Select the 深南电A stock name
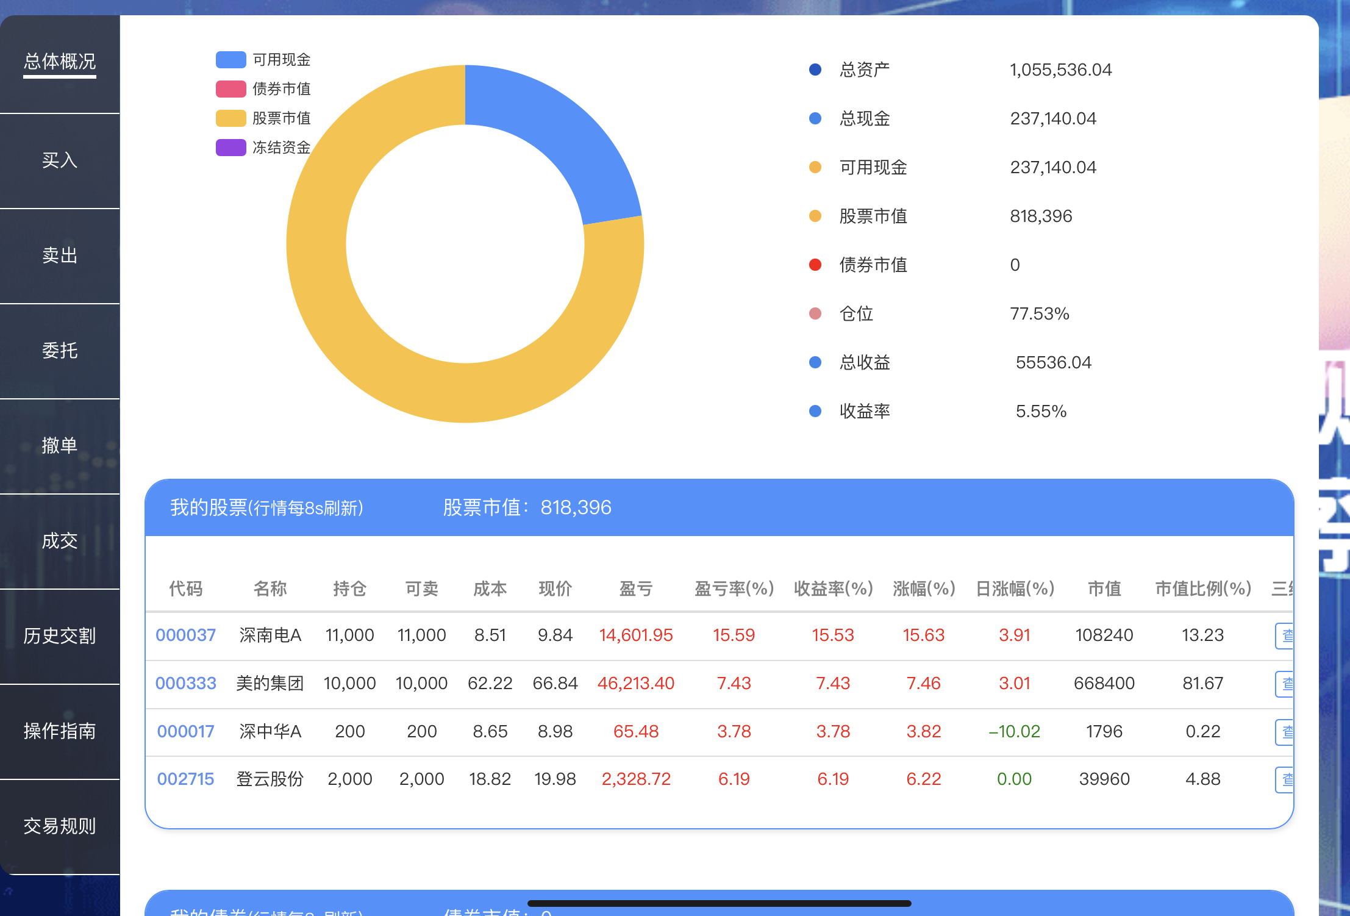This screenshot has height=916, width=1350. pyautogui.click(x=270, y=635)
